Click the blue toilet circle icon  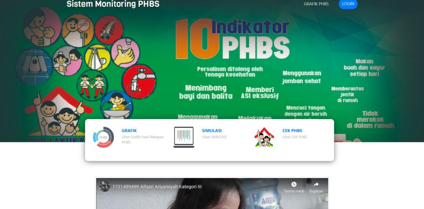click(34, 67)
